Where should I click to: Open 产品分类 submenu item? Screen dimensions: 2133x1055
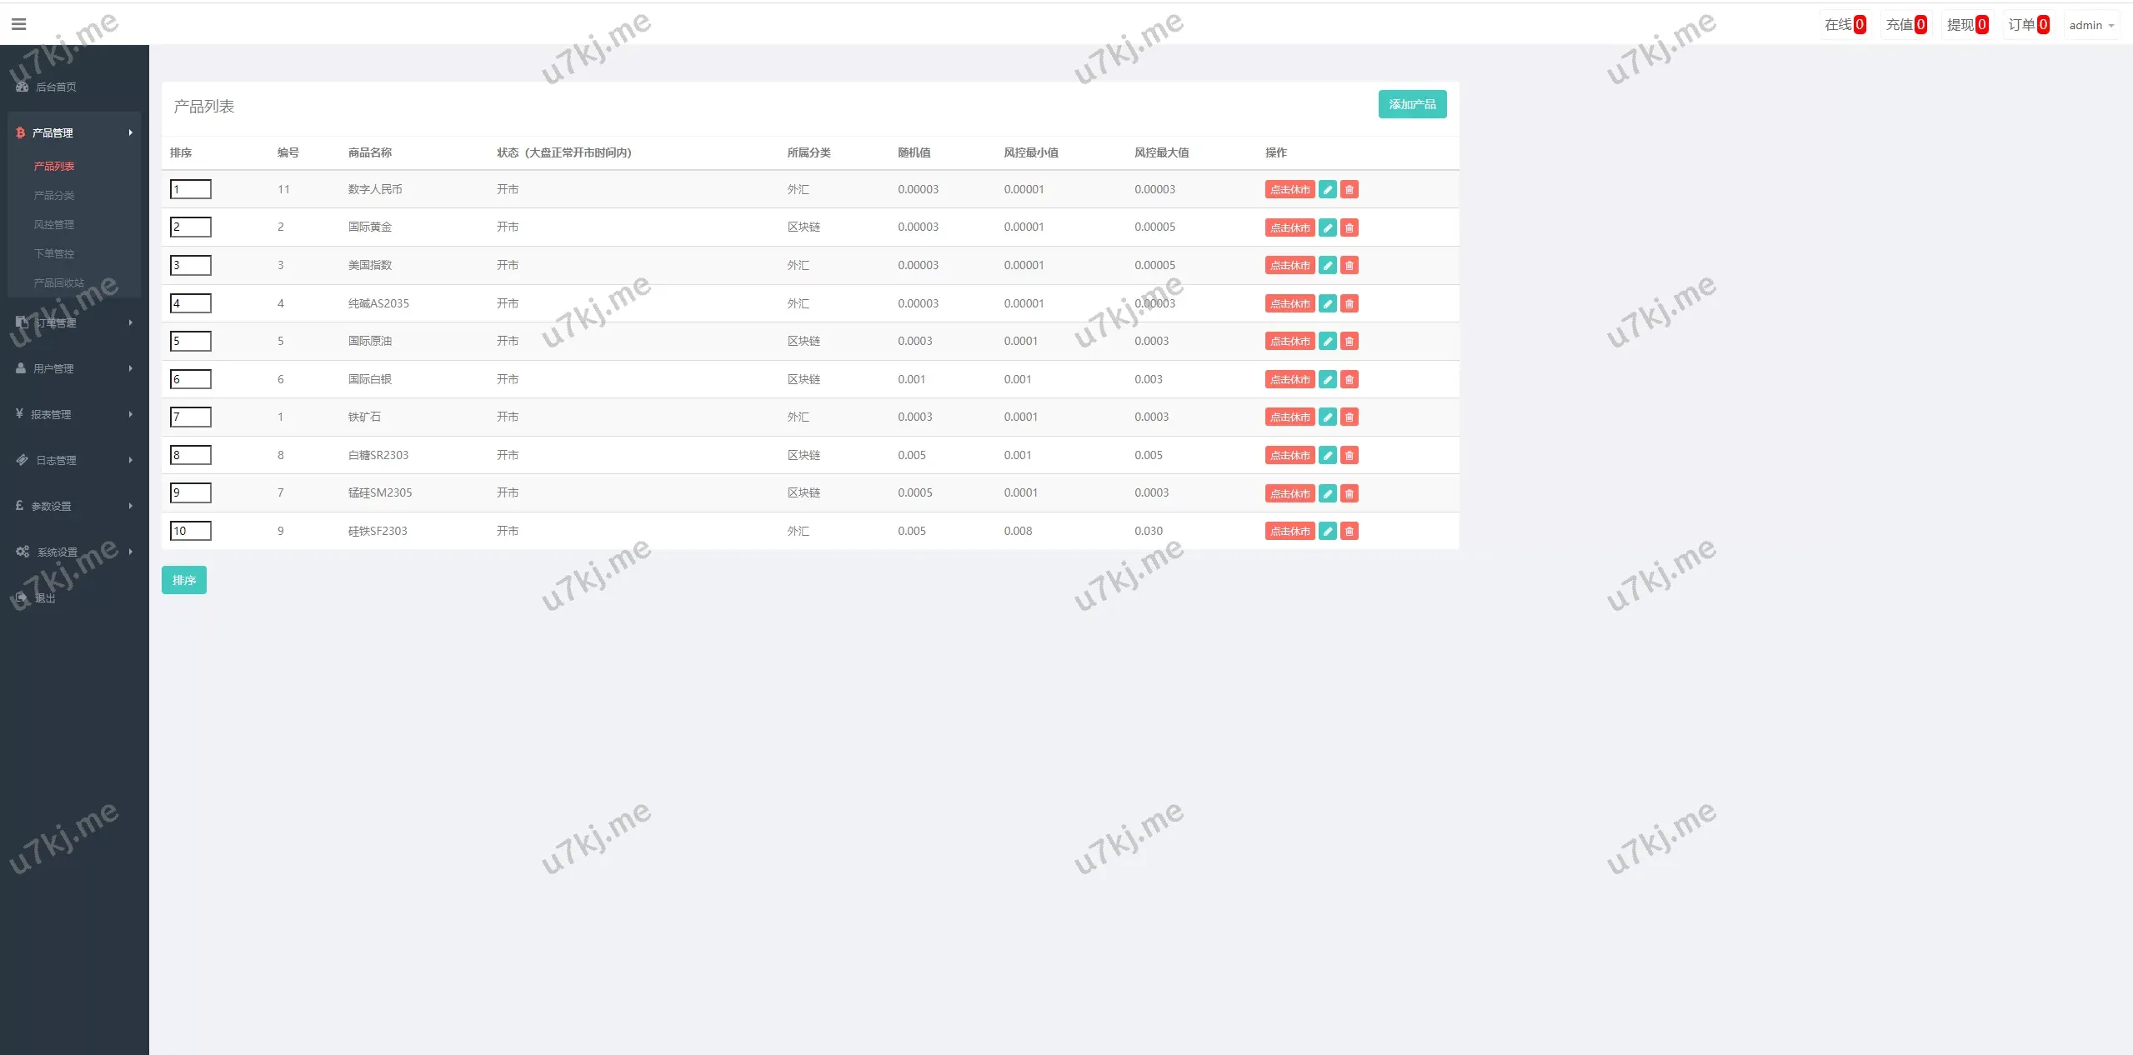point(54,195)
